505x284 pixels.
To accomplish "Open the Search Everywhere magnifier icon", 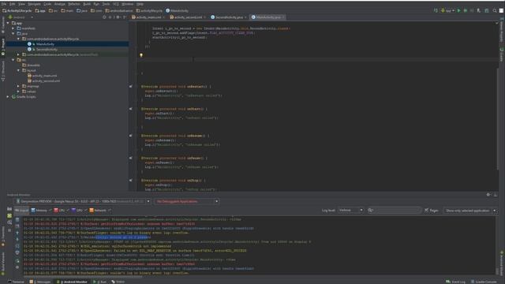I will 495,10.
